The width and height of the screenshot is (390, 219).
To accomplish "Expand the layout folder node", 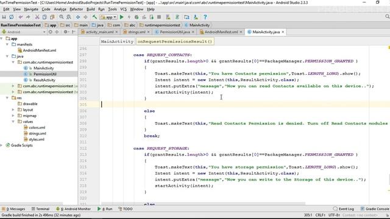I will [x=13, y=109].
